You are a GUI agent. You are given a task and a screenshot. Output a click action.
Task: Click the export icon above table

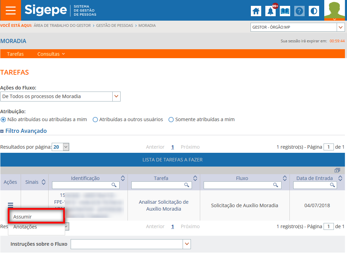pos(337,170)
